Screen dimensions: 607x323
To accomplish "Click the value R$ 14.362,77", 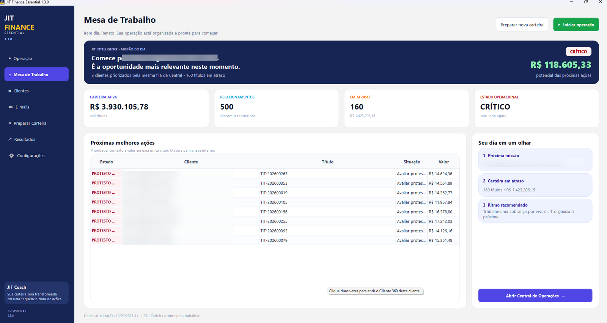I will tap(440, 193).
